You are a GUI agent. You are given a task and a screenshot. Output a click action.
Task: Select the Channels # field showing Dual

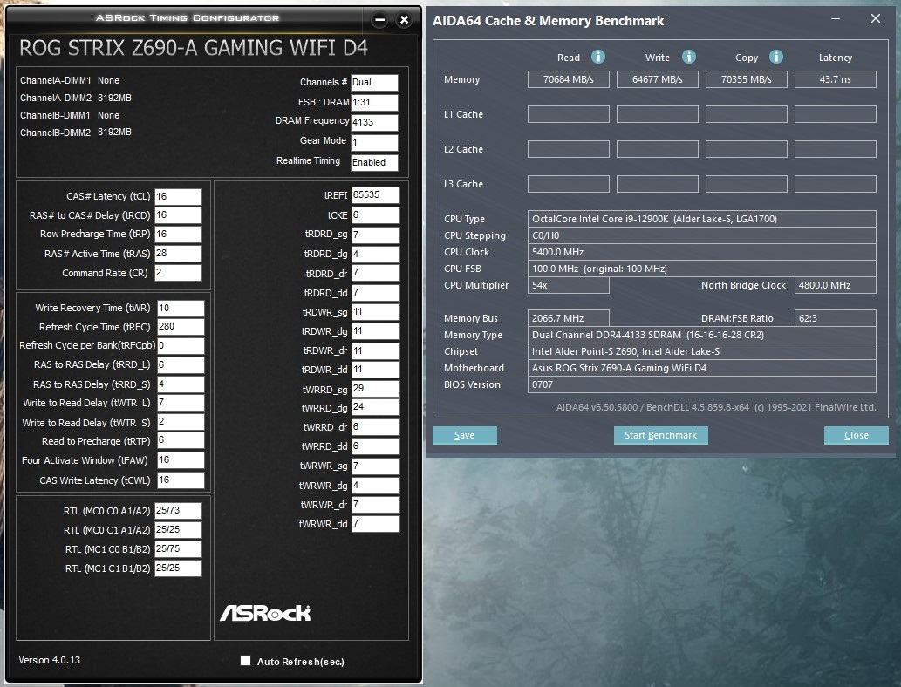(x=374, y=83)
